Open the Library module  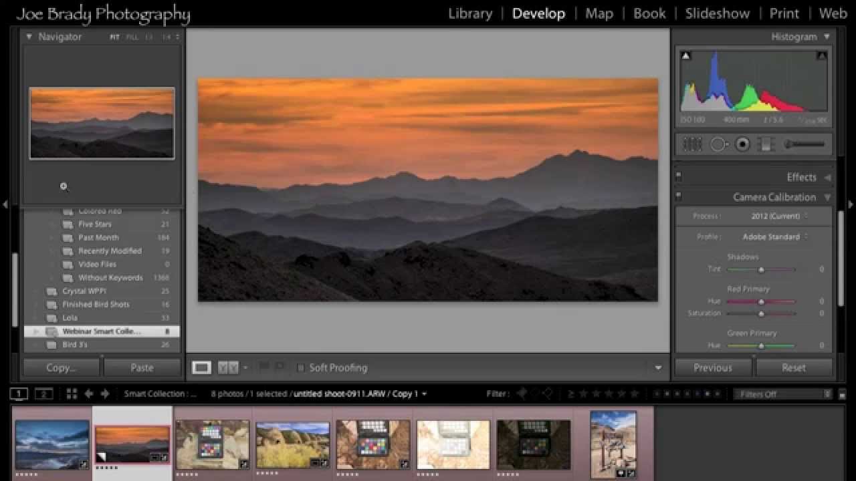[x=469, y=13]
